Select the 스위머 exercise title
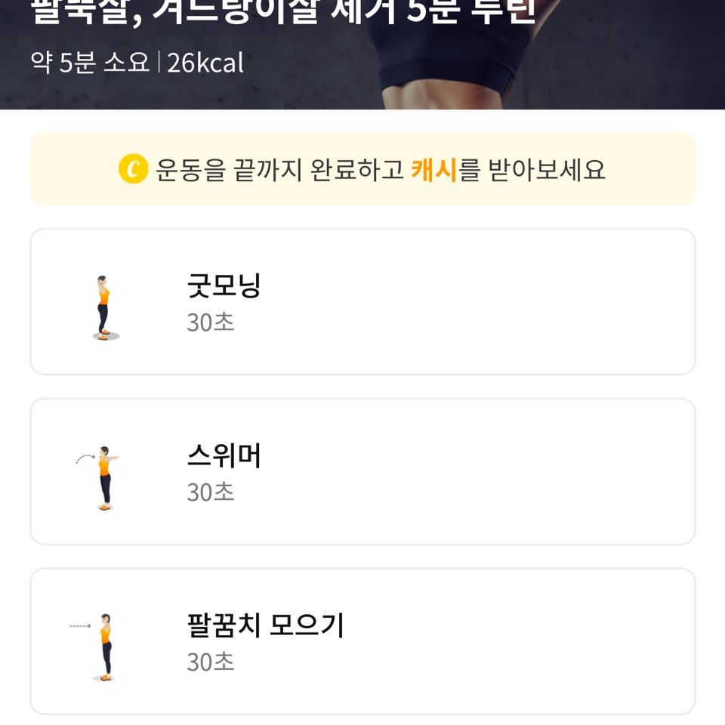Screen dimensions: 725x725 (224, 456)
